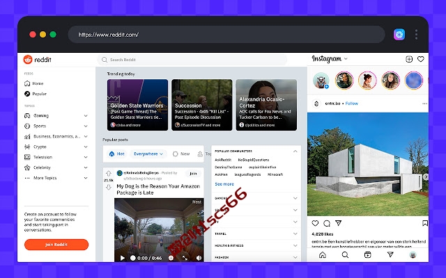Select the Top sort tab
Viewport: 446px width, 278px height.
coord(204,154)
